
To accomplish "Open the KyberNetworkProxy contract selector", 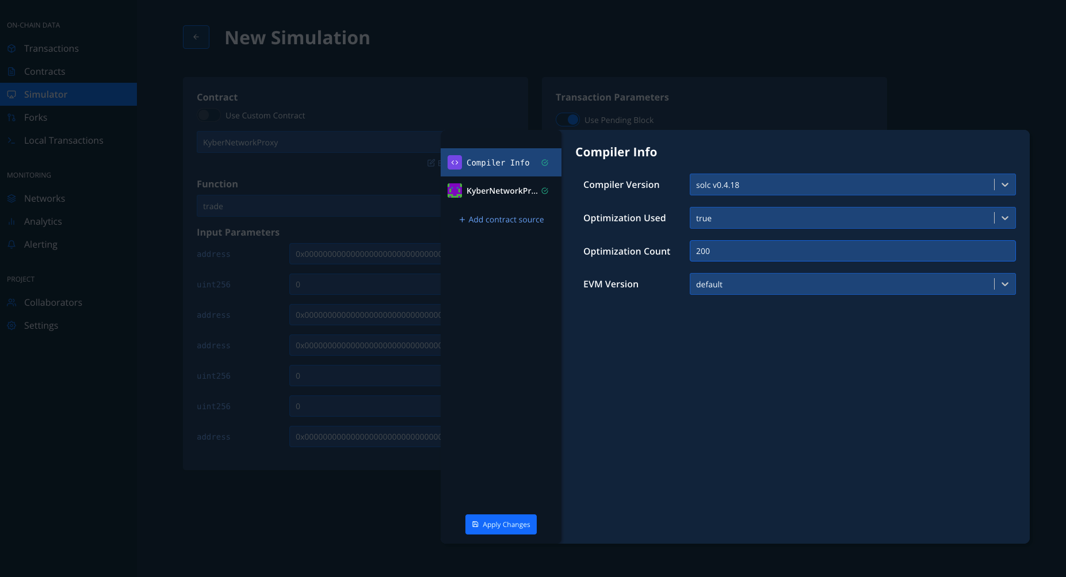I will tap(319, 142).
